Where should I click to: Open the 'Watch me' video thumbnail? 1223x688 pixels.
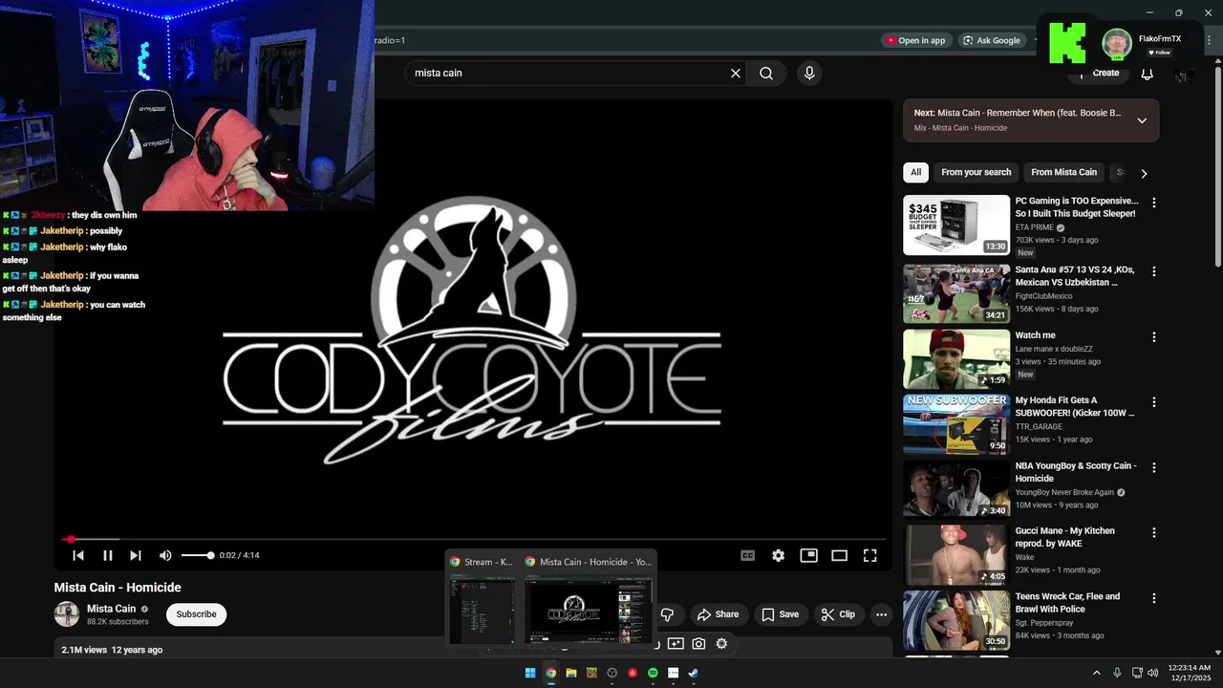(x=956, y=359)
